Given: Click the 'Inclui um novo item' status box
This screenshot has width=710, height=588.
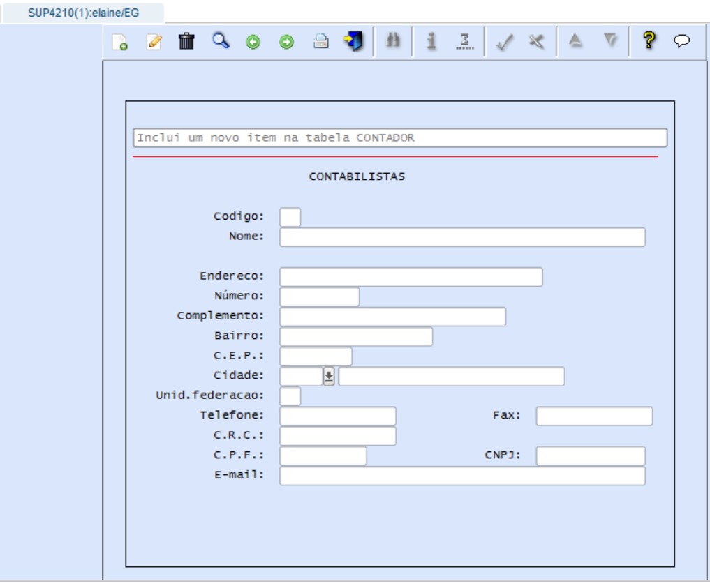Looking at the screenshot, I should tap(400, 137).
